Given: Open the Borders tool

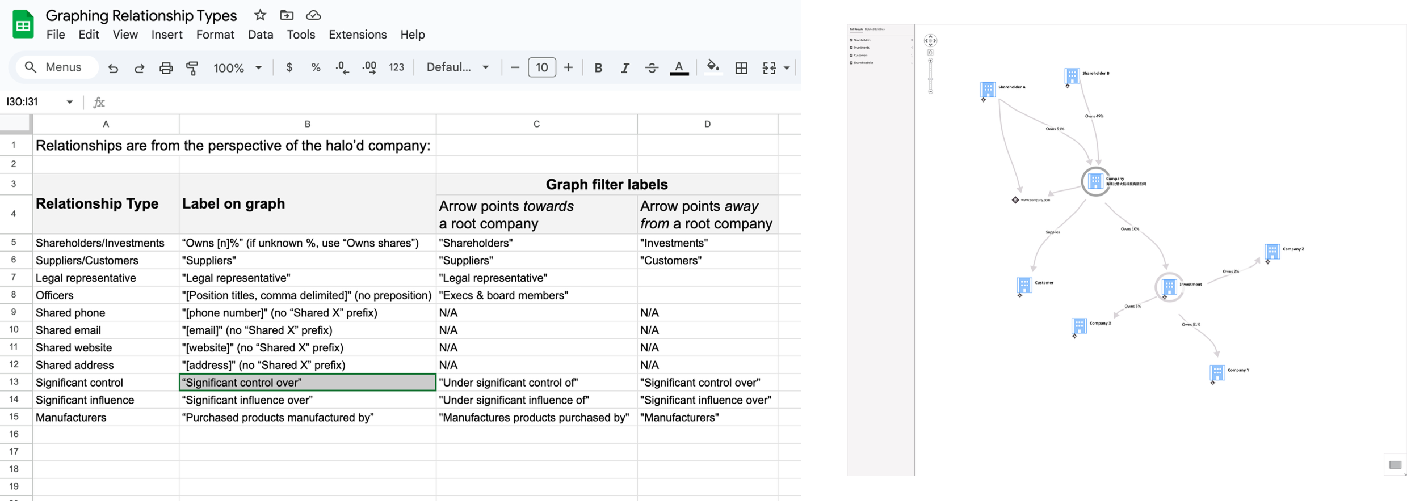Looking at the screenshot, I should pos(741,68).
